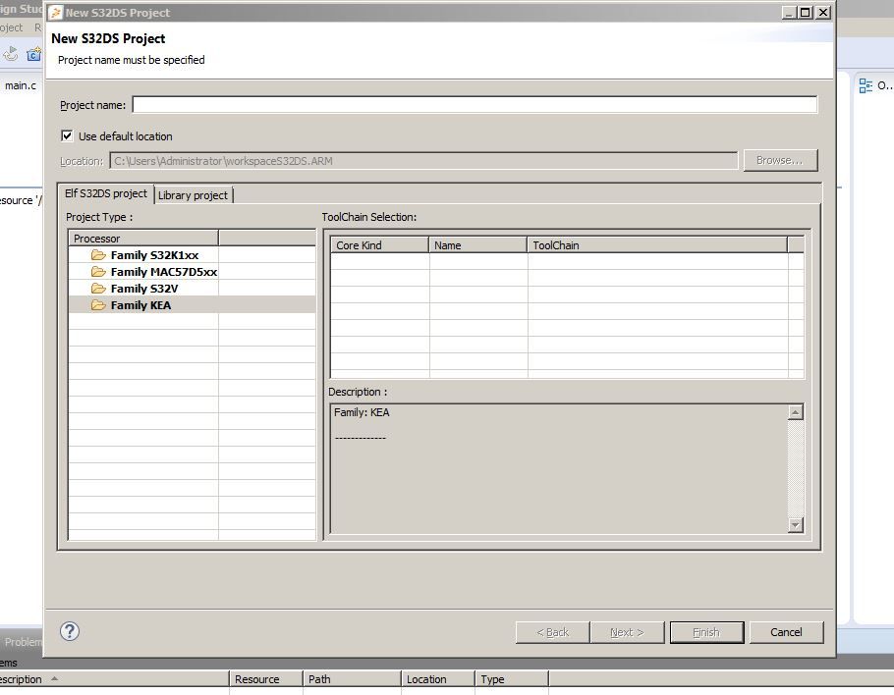Click the Outline view icon behind dialog

(866, 86)
